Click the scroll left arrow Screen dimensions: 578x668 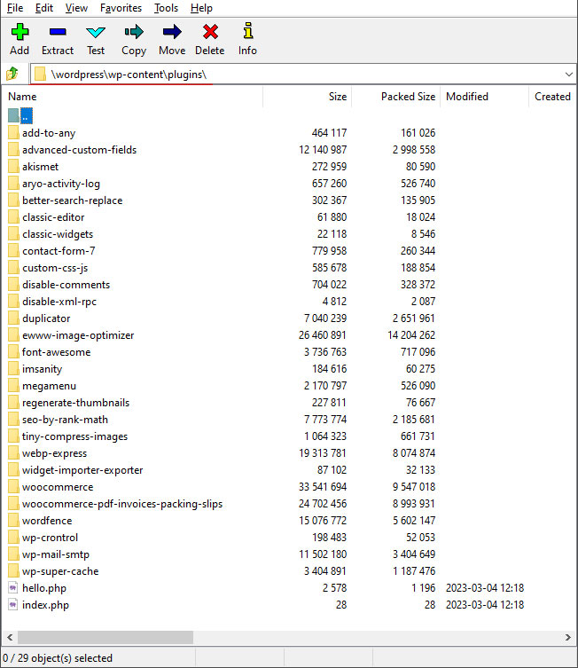(x=10, y=637)
